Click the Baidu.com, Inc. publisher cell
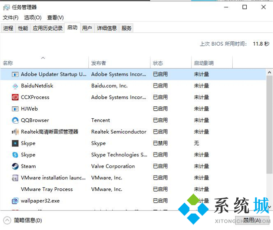The image size is (273, 230). 109,86
